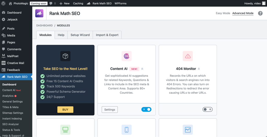Switch to Easy Mode
The height and width of the screenshot is (137, 267).
point(223,13)
